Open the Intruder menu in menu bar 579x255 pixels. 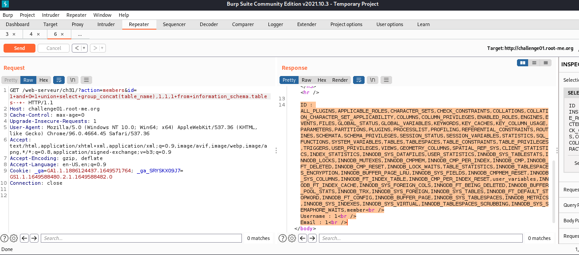tap(51, 15)
